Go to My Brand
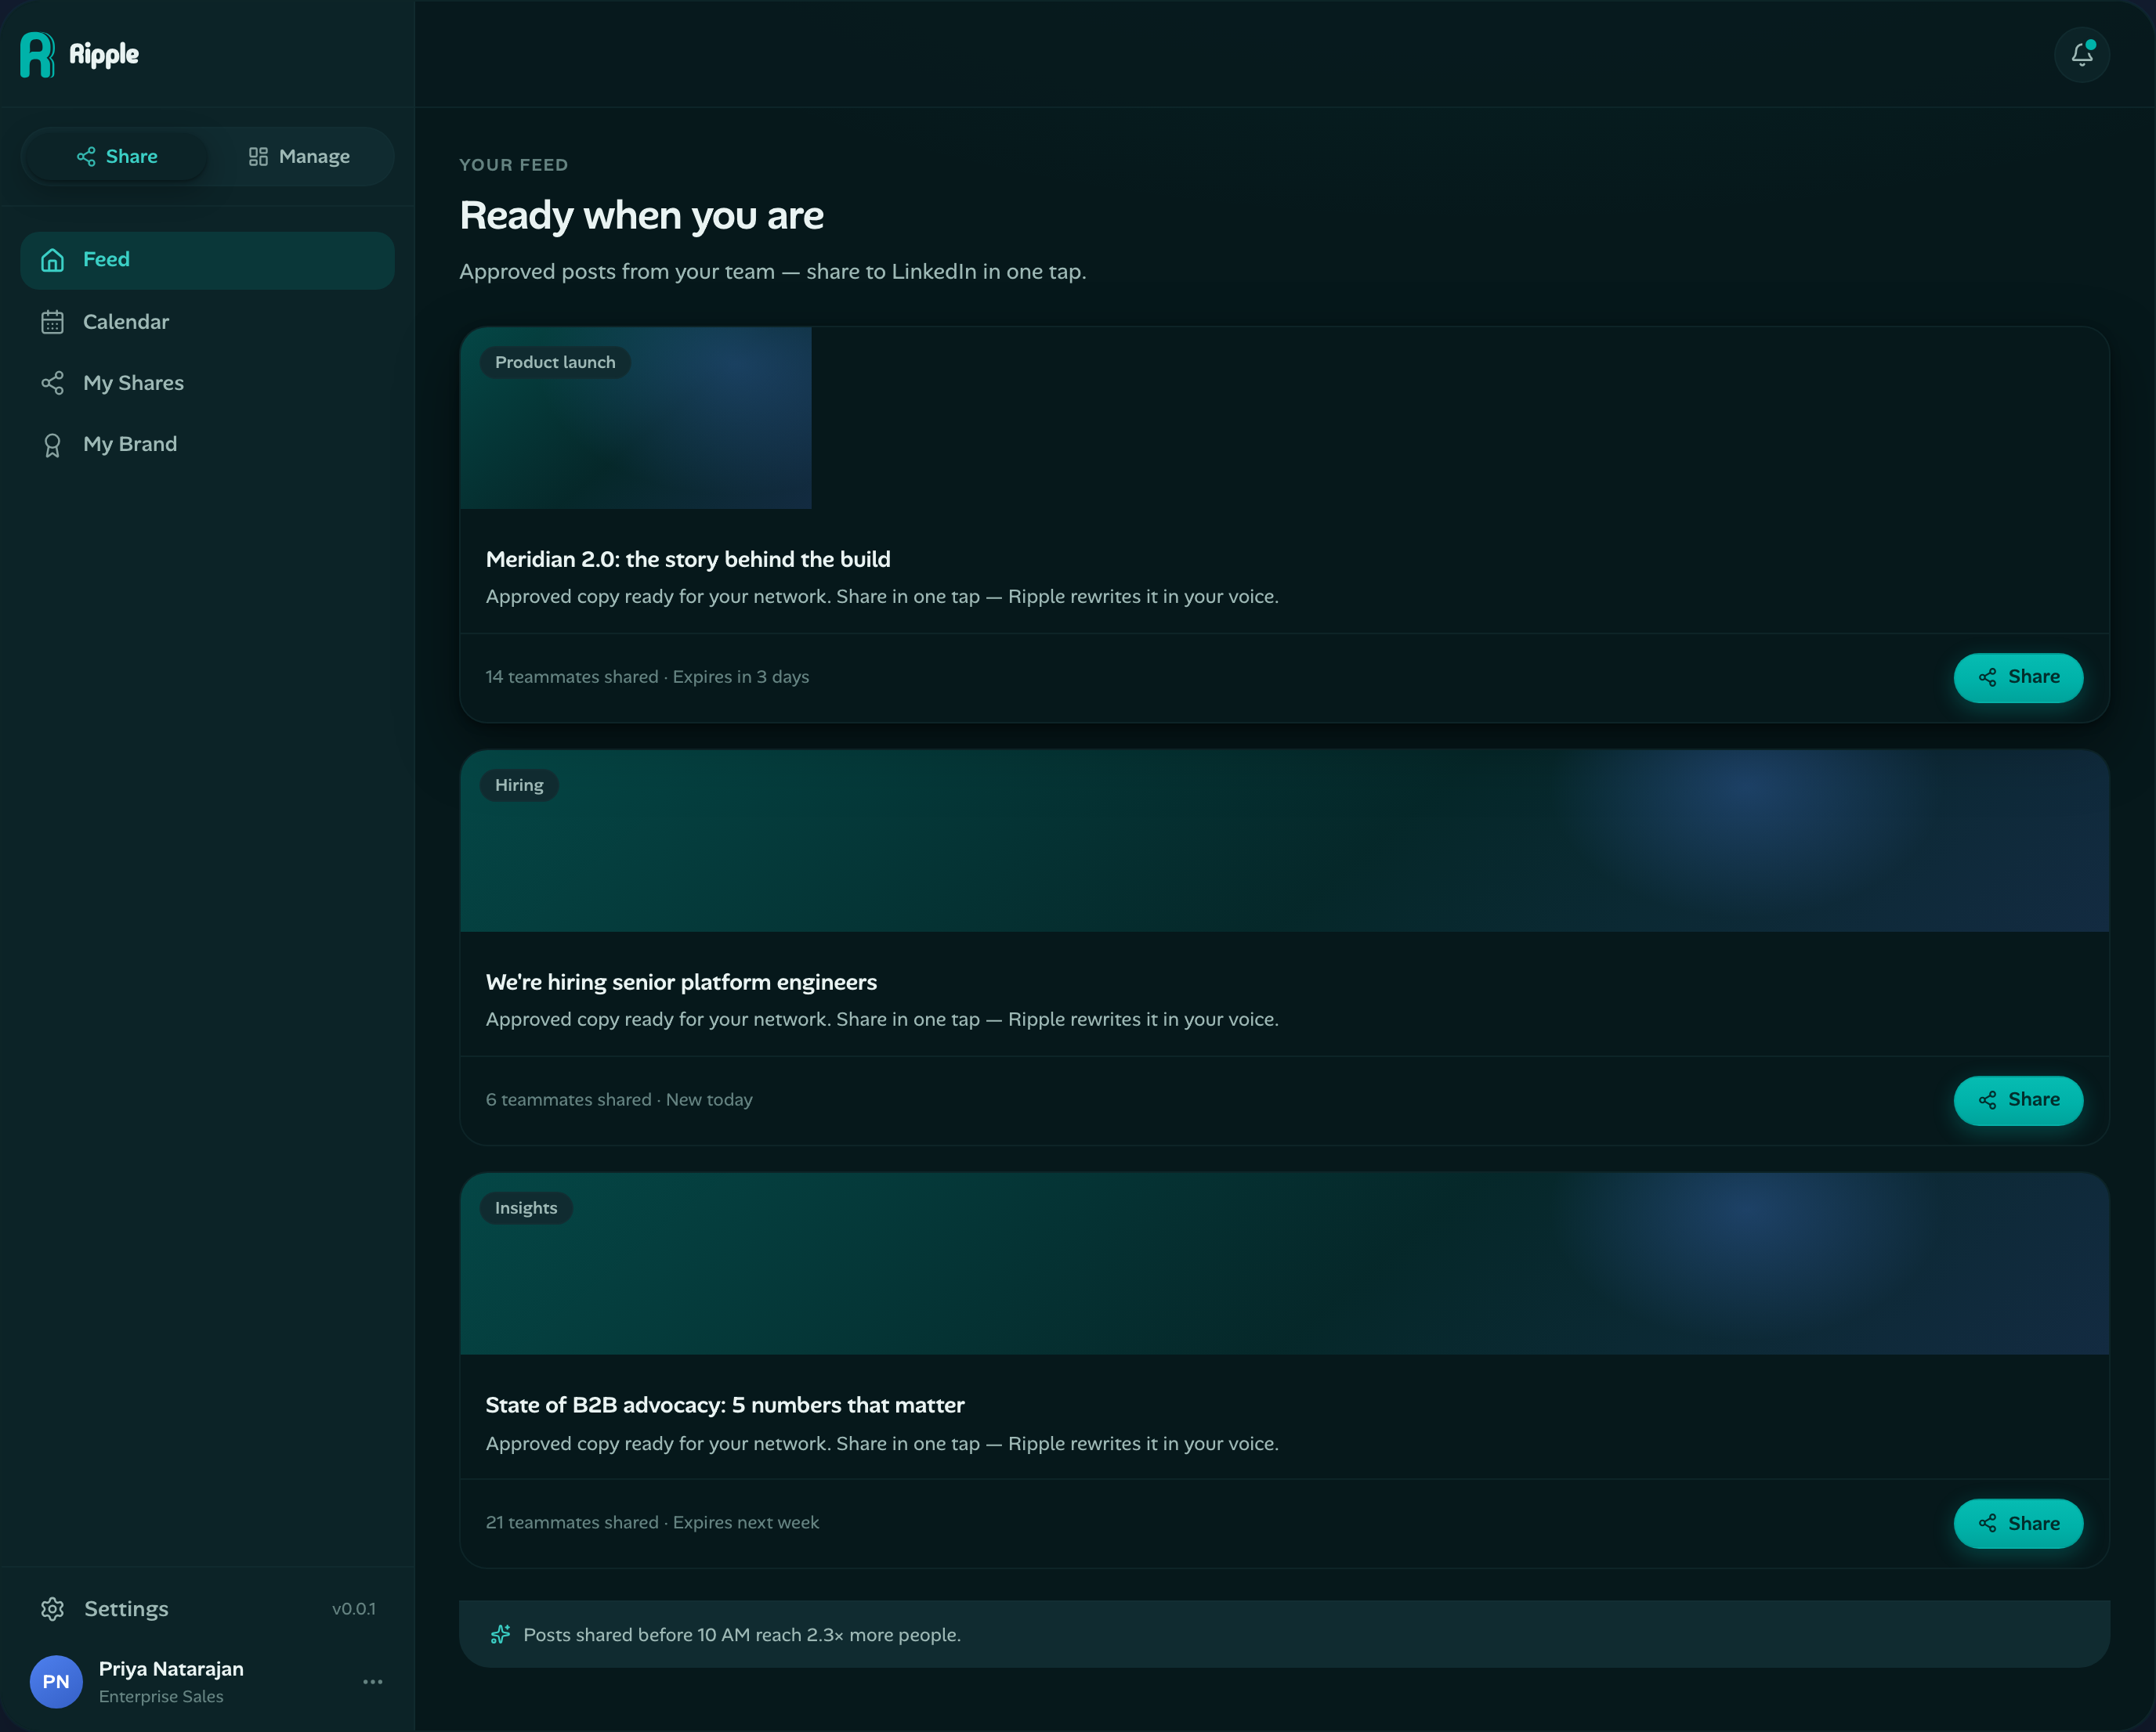The image size is (2156, 1732). point(207,444)
